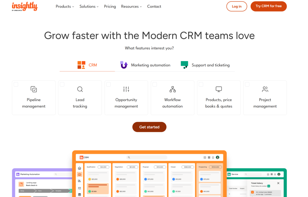Click the Proposal $153,000 total pill
The width and height of the screenshot is (308, 197).
[x=160, y=167]
